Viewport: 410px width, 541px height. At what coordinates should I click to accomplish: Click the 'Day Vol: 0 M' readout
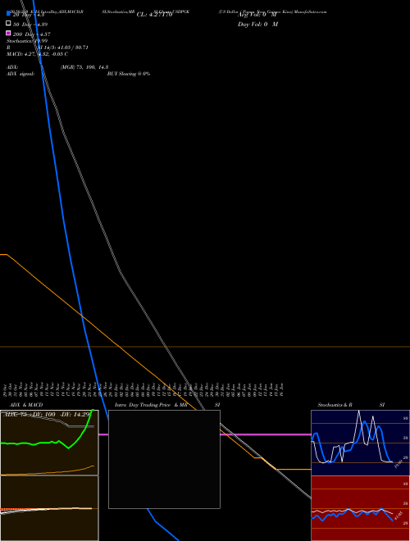coord(257,25)
